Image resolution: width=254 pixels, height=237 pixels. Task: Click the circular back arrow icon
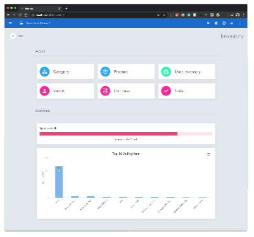(x=13, y=36)
